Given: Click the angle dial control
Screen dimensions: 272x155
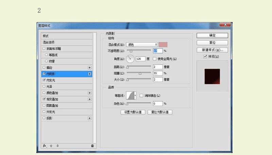Looking at the screenshot, I should 130,59.
